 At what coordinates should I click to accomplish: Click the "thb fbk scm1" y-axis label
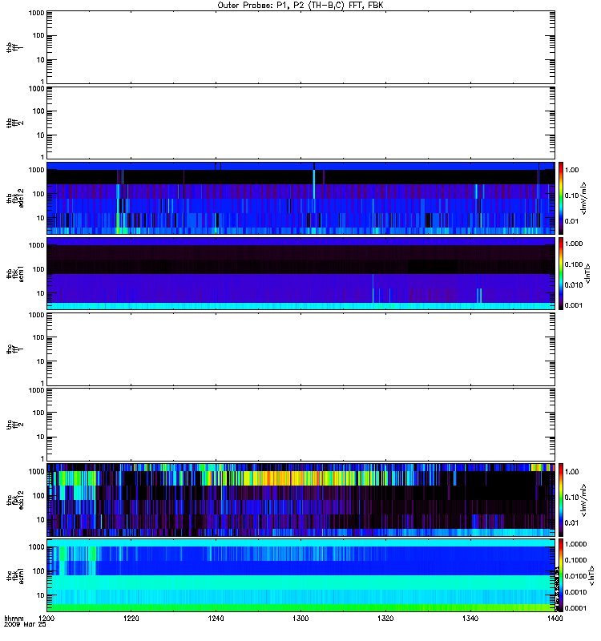14,273
